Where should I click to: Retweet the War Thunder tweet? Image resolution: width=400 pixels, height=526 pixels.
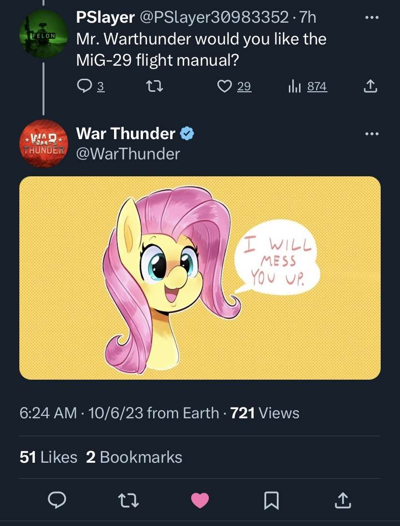(x=129, y=500)
